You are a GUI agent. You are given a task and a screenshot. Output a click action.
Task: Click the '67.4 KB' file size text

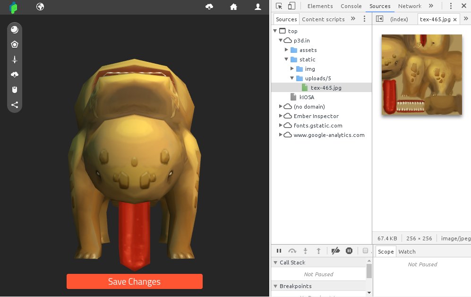[x=387, y=238]
